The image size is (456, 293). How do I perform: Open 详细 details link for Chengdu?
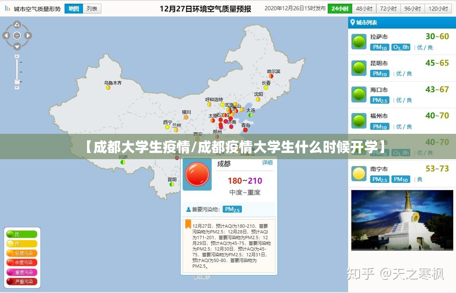pyautogui.click(x=267, y=162)
